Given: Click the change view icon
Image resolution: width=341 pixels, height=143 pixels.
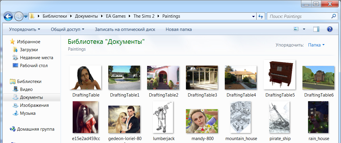Looking at the screenshot, I should point(296,29).
